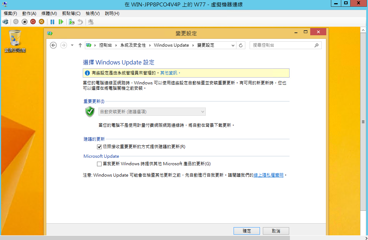The height and width of the screenshot is (240, 368).
Task: Click the 取消 button
Action: coord(276,231)
